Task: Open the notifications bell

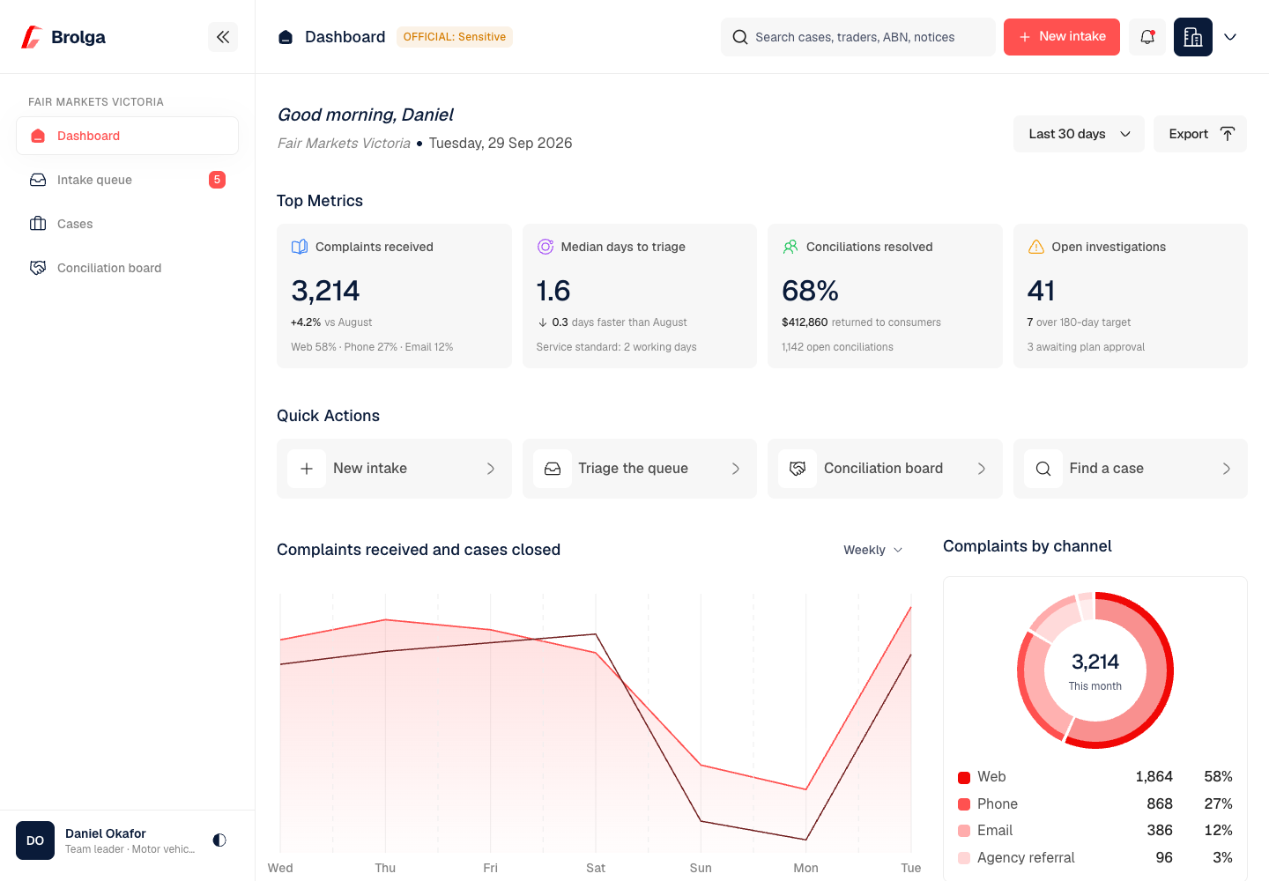Action: [1147, 37]
